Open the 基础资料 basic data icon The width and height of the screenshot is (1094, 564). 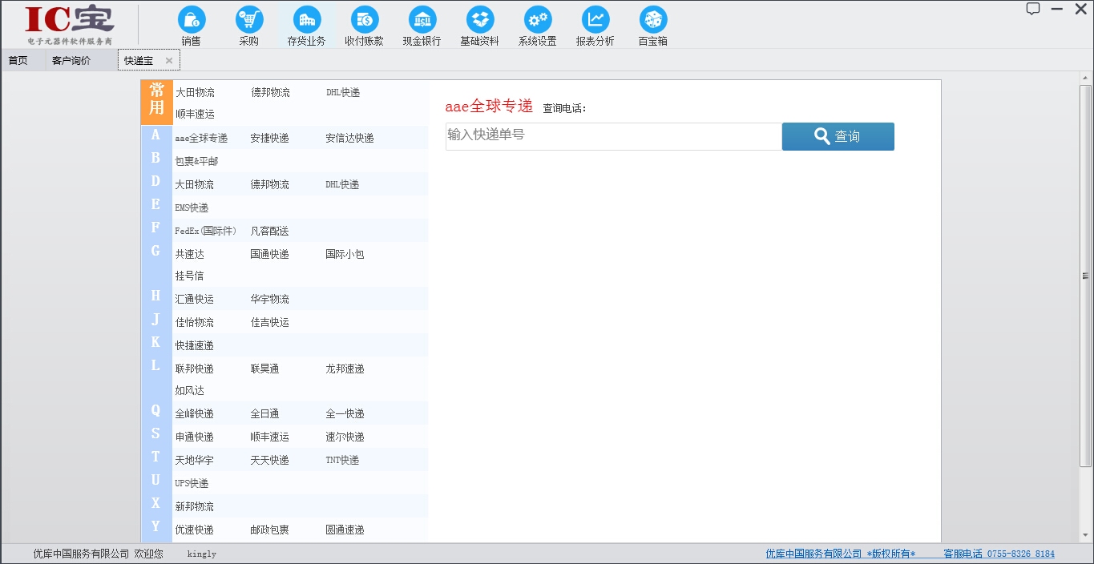point(479,26)
